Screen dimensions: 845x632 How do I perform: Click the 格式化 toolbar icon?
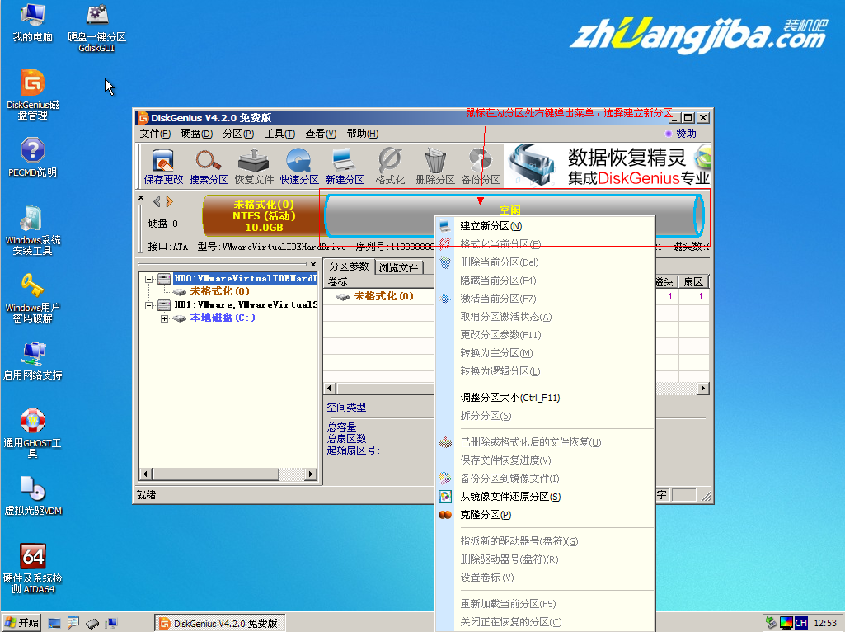[389, 164]
